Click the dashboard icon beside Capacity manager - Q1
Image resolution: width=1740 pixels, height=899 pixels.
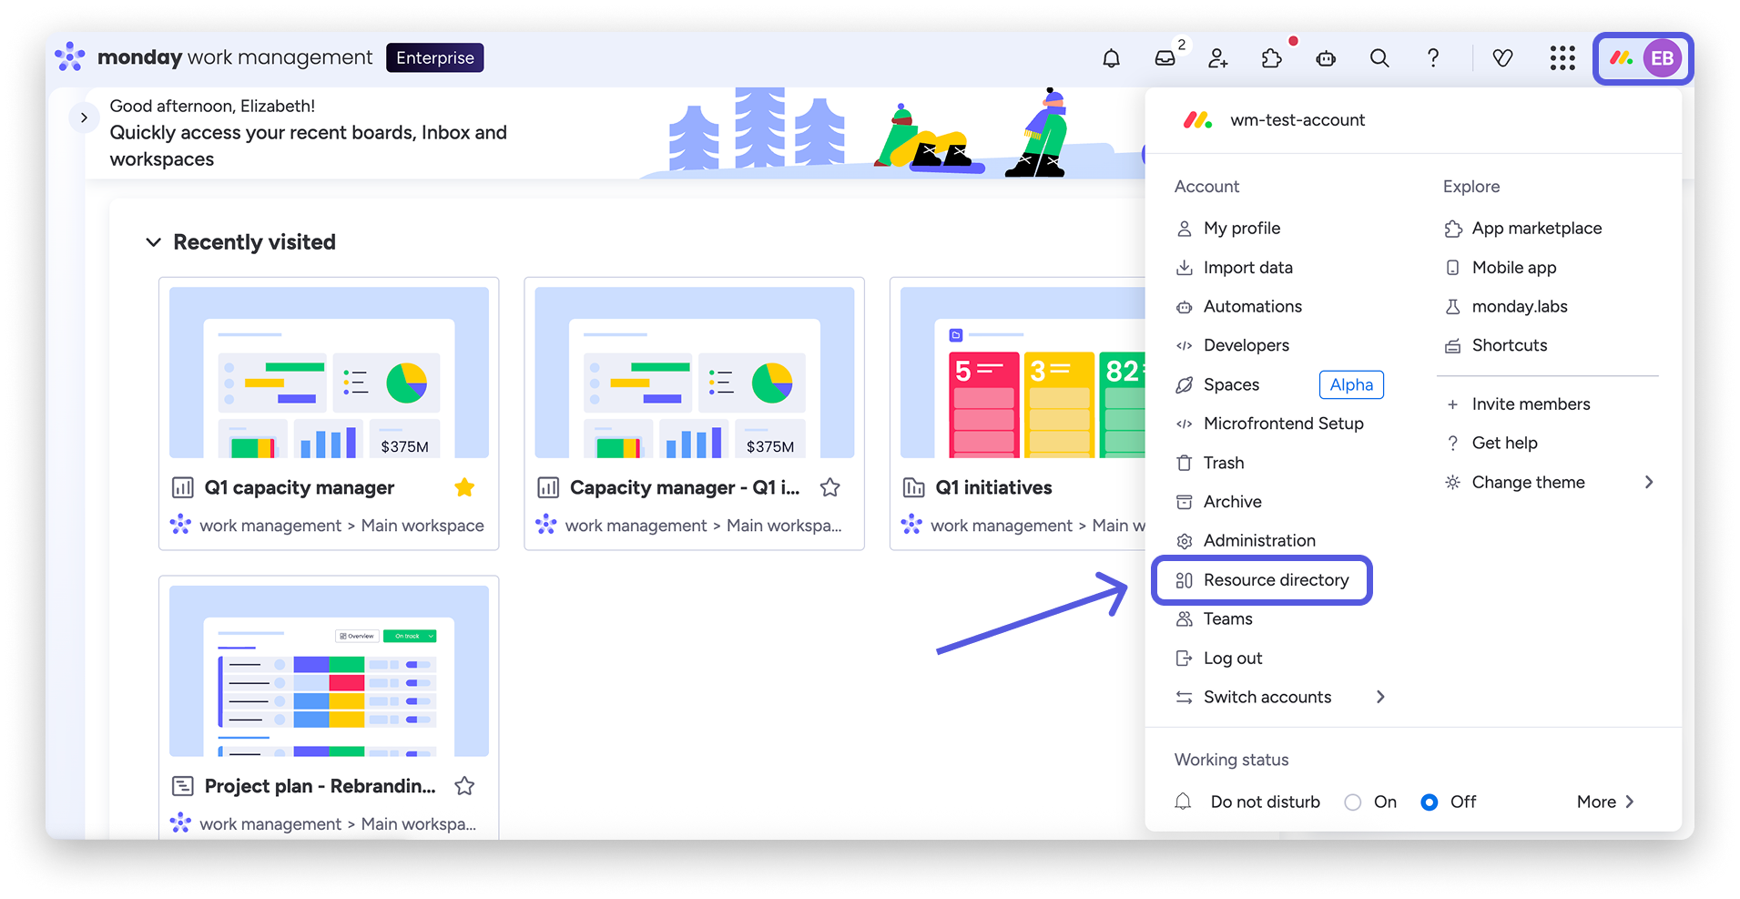pos(548,488)
